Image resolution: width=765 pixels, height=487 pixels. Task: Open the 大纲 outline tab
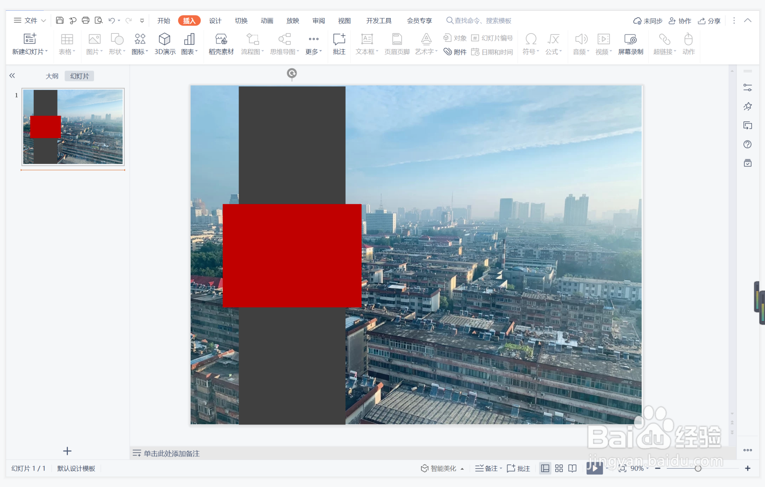tap(52, 76)
